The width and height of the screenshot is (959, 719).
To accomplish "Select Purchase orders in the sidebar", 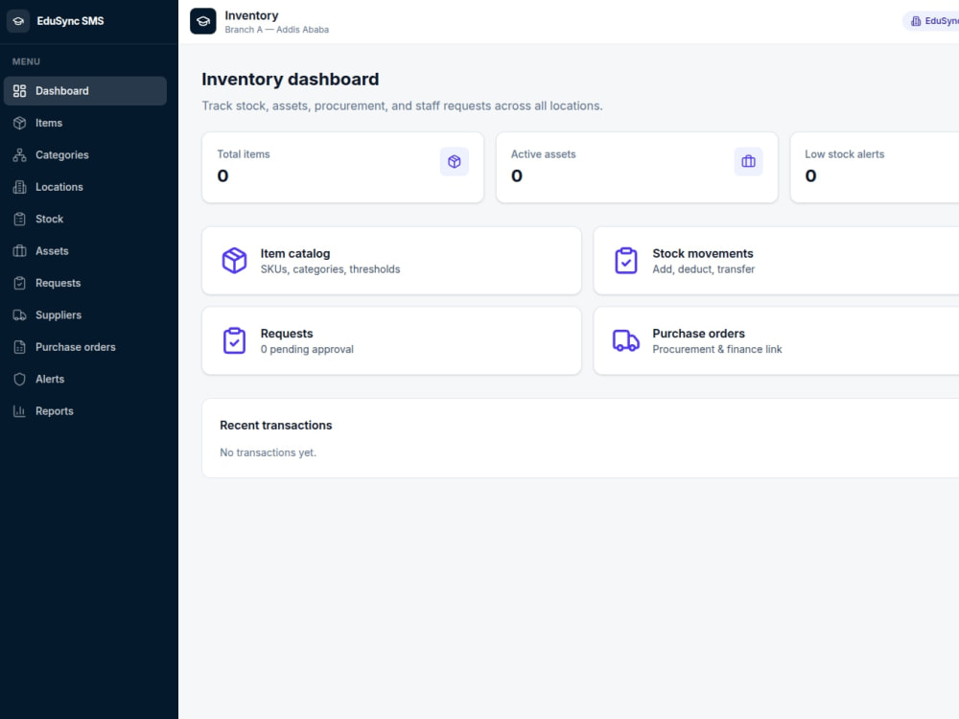I will 85,347.
